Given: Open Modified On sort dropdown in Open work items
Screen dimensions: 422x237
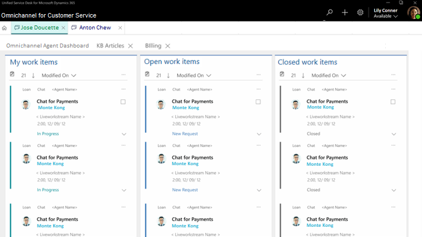Looking at the screenshot, I should pyautogui.click(x=194, y=75).
